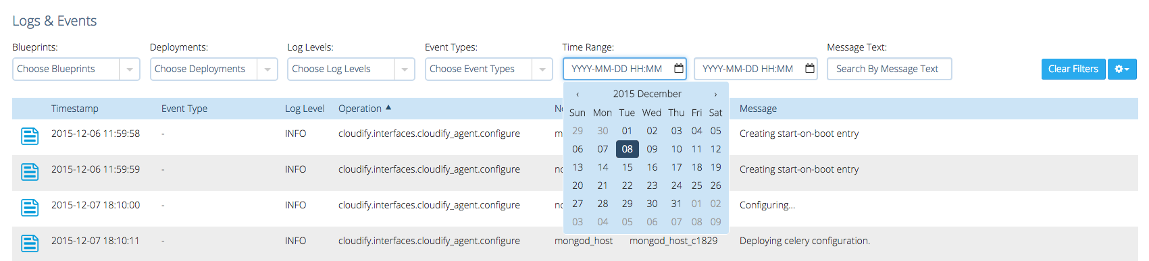Select December 15 in calendar
Image resolution: width=1149 pixels, height=261 pixels.
coord(628,167)
